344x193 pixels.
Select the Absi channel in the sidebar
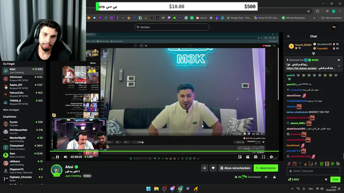pyautogui.click(x=23, y=71)
